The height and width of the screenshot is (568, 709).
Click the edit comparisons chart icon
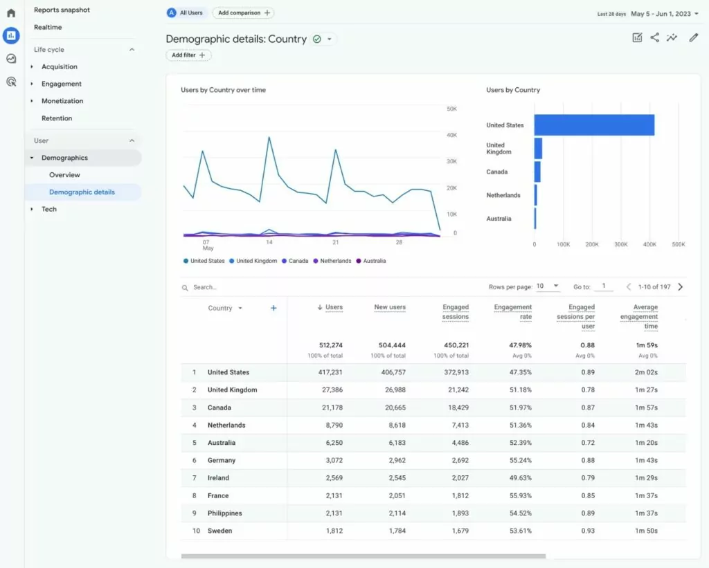pyautogui.click(x=637, y=37)
